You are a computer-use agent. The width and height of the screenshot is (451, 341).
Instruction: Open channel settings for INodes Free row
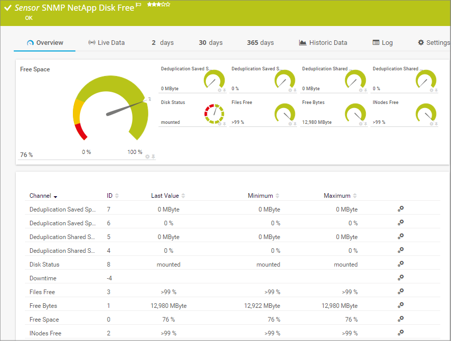(401, 332)
